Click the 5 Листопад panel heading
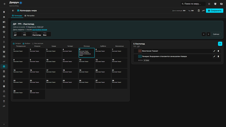 [x=139, y=44]
